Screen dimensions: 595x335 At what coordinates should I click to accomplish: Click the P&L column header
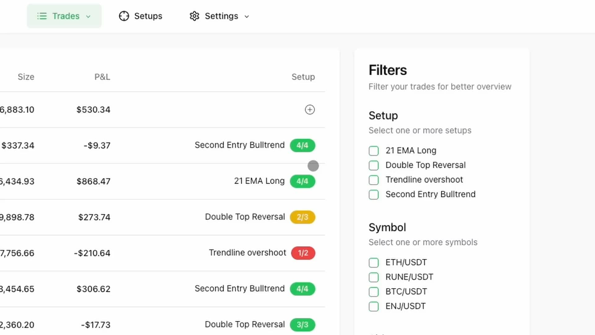point(102,77)
